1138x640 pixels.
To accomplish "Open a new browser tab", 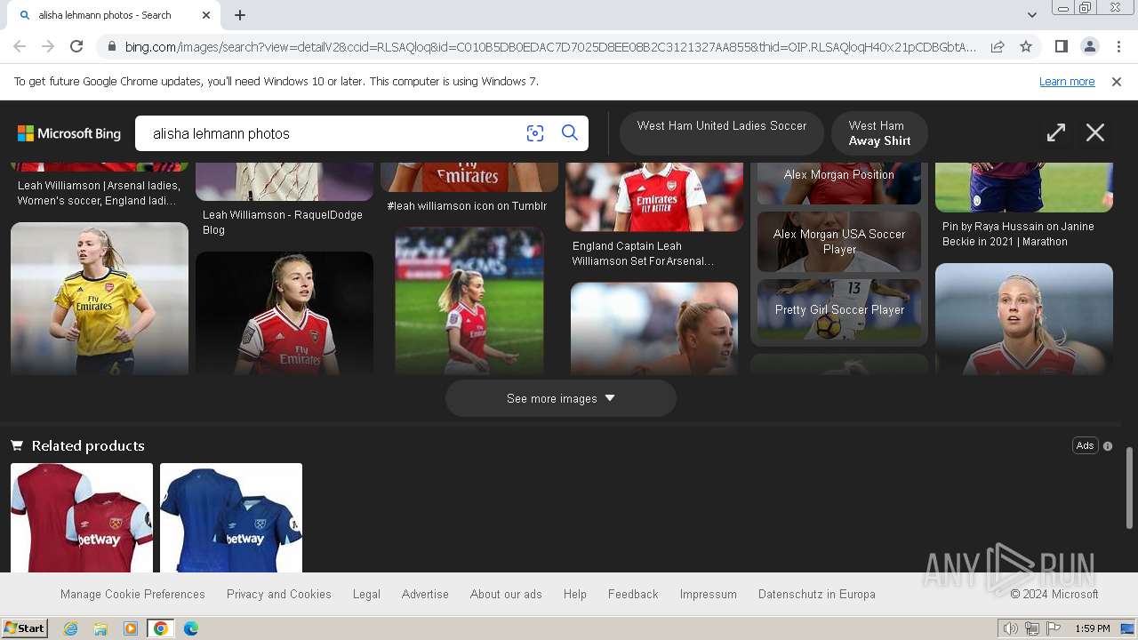I will [x=240, y=15].
